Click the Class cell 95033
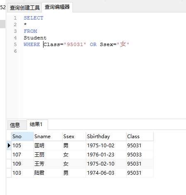186x195 pixels. pos(140,155)
